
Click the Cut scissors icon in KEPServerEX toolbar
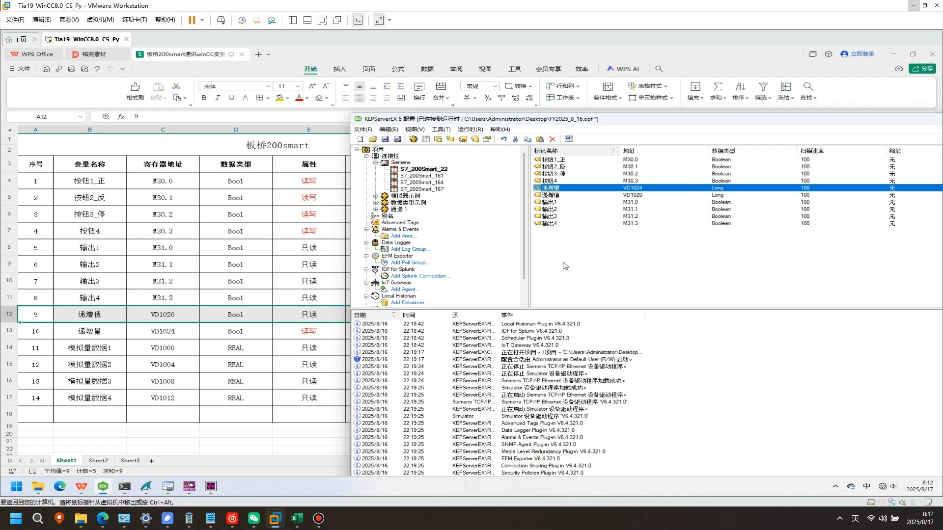click(516, 139)
